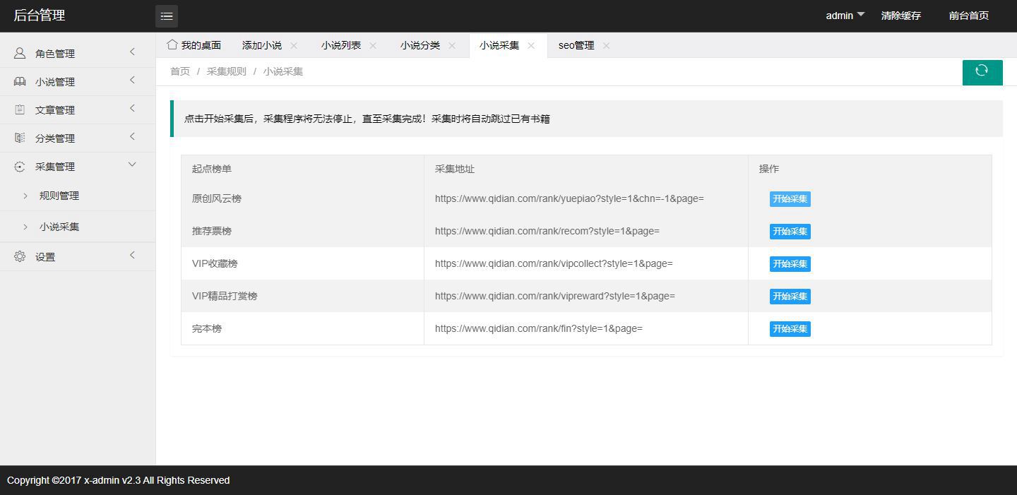Image resolution: width=1017 pixels, height=495 pixels.
Task: Close the seo管理 tab
Action: tap(606, 45)
